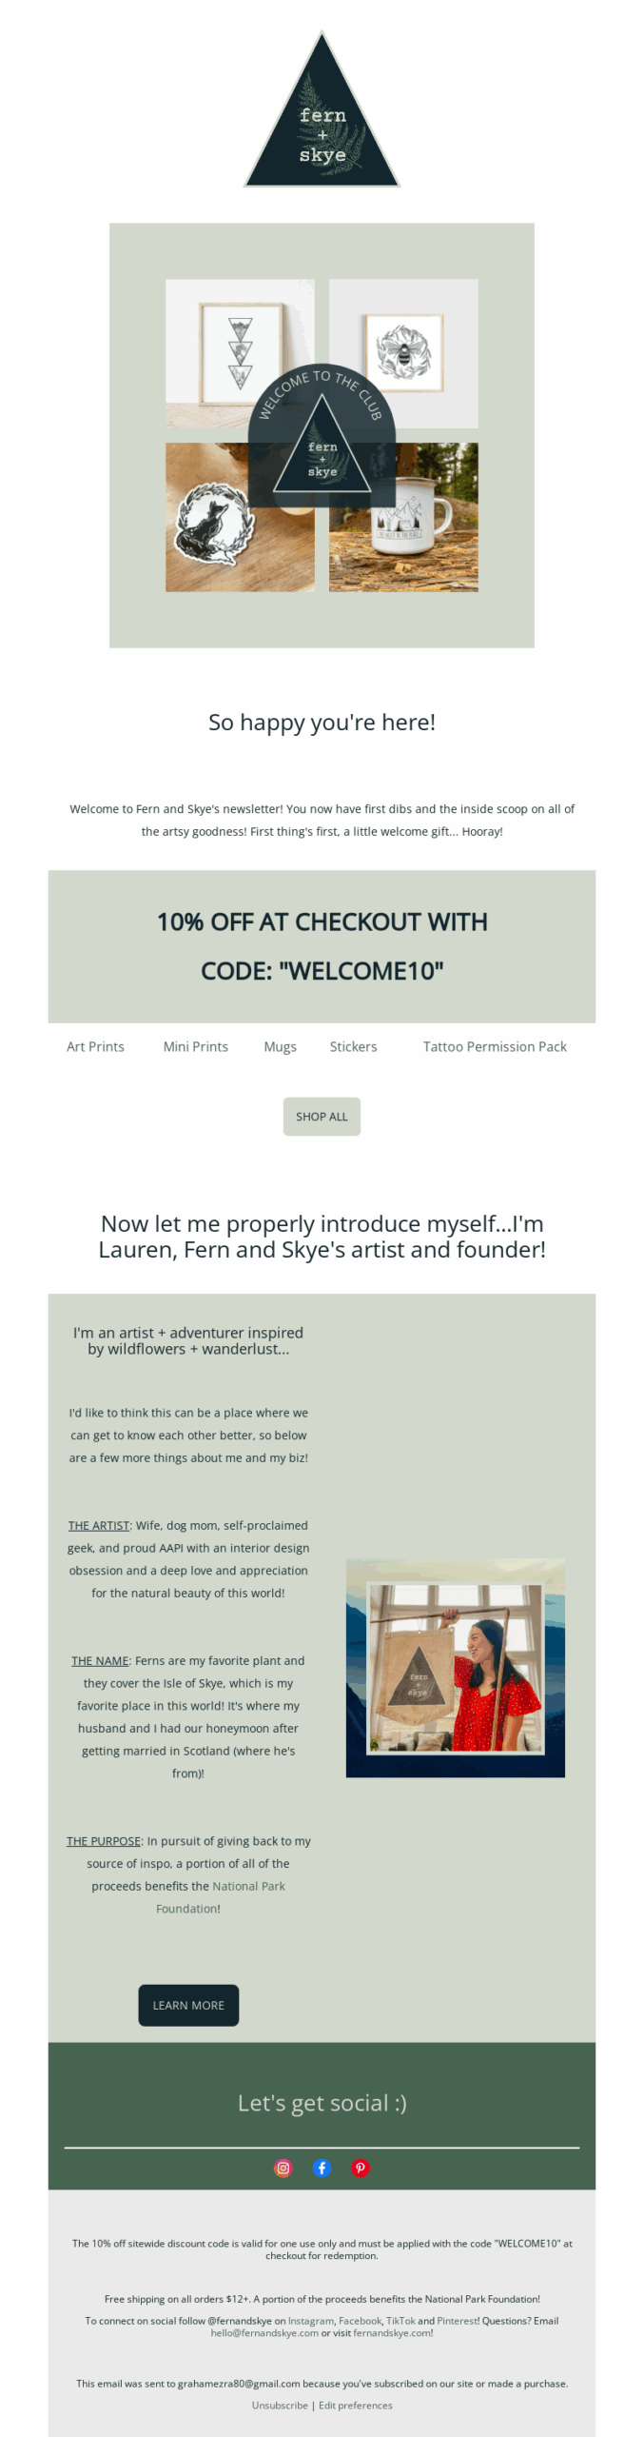Open the photo of Lauren holding banner
The height and width of the screenshot is (2437, 644).
pyautogui.click(x=456, y=1667)
